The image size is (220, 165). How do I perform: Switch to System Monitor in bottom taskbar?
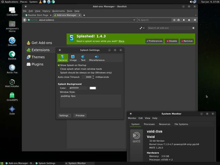(79, 163)
